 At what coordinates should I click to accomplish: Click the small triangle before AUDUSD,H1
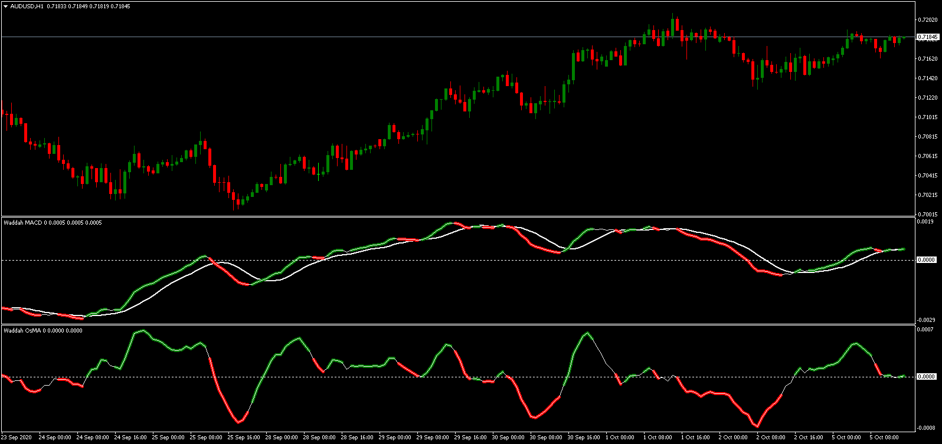(6, 6)
